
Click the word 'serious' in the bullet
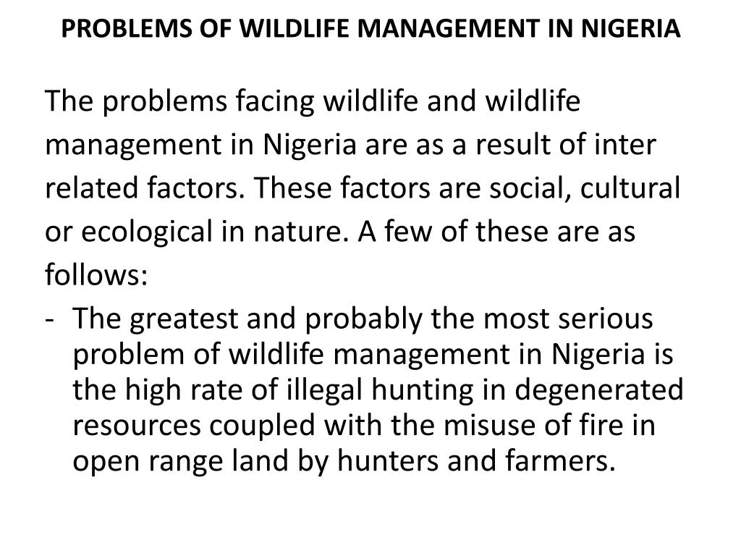606,319
